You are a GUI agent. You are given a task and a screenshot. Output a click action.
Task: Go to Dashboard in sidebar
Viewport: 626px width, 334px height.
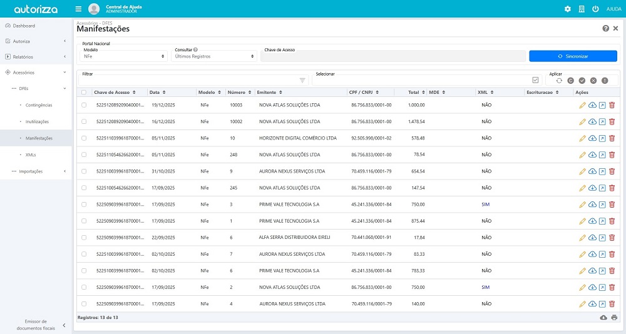pos(24,26)
